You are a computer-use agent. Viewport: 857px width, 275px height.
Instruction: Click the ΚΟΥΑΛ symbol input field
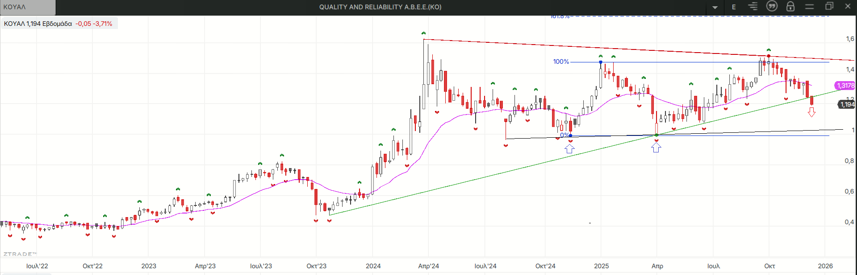pos(28,7)
